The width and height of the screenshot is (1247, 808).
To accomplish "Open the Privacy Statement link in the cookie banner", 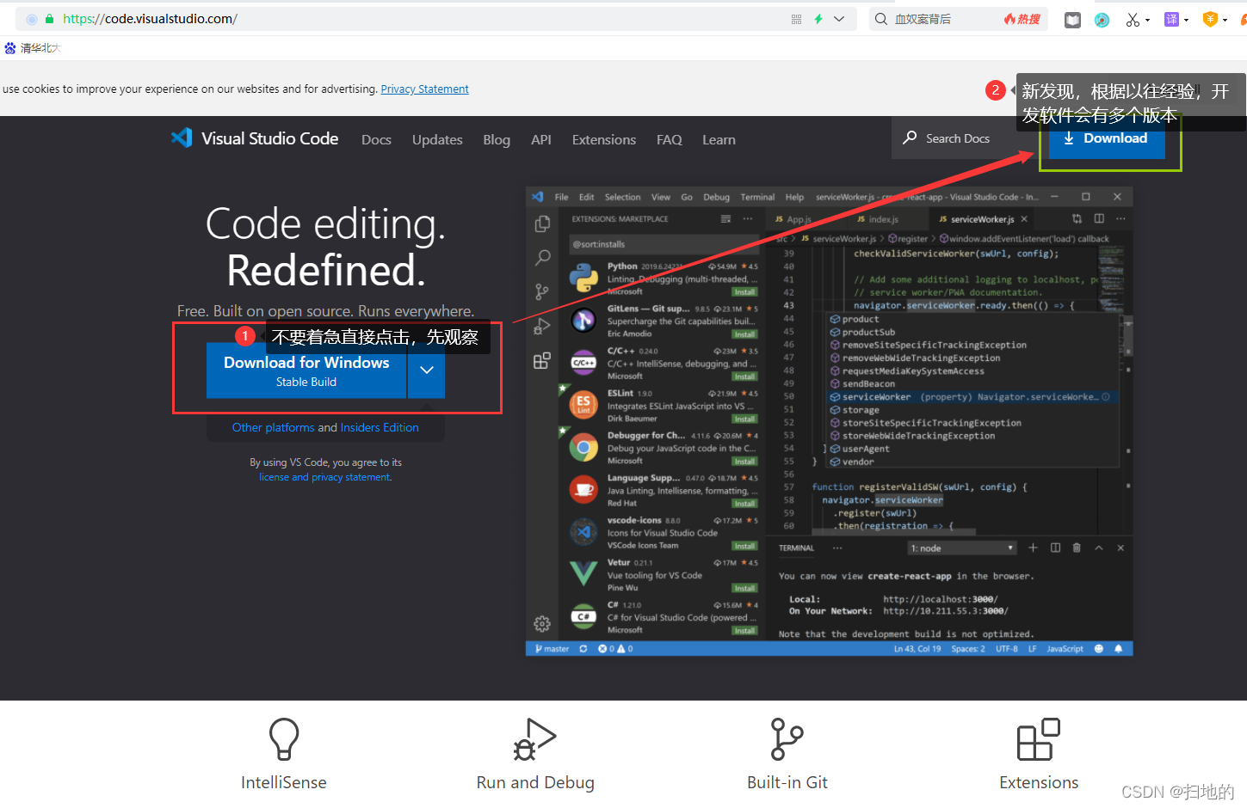I will [x=424, y=89].
